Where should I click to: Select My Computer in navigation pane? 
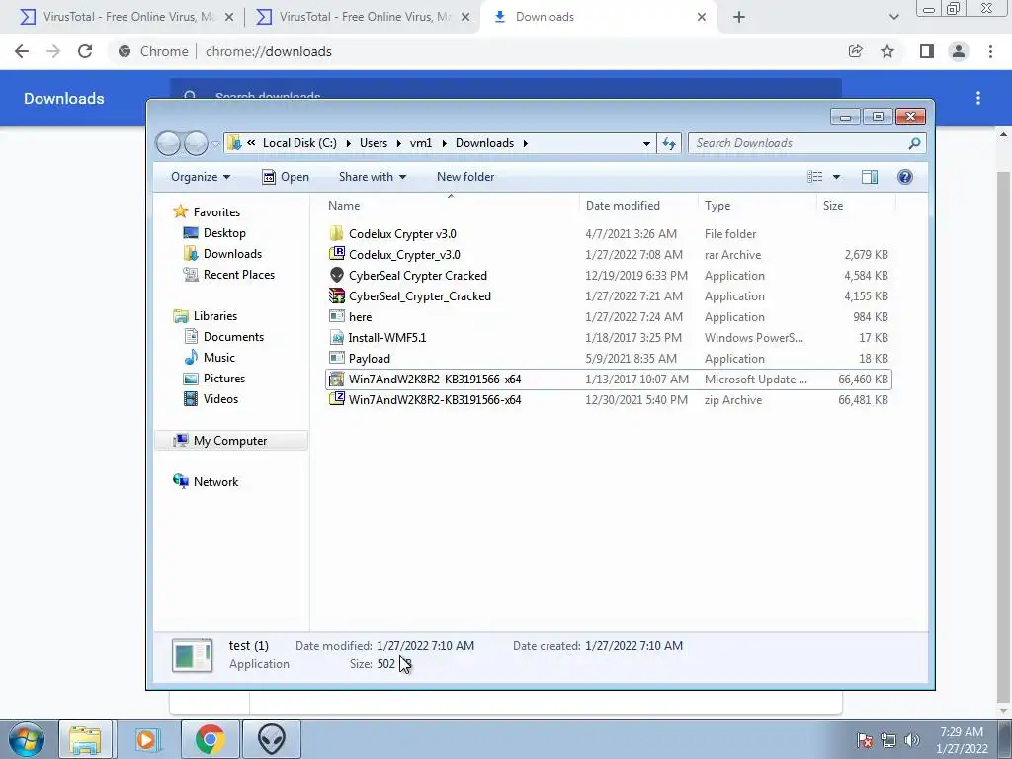point(230,440)
